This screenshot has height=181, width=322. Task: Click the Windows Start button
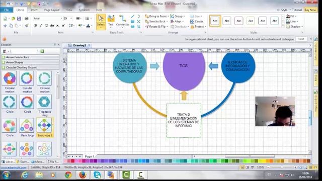[7, 175]
